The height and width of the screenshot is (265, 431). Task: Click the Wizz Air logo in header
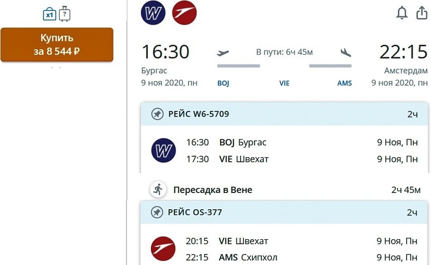point(153,12)
